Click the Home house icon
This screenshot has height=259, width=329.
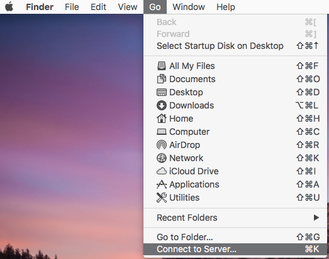coord(161,119)
